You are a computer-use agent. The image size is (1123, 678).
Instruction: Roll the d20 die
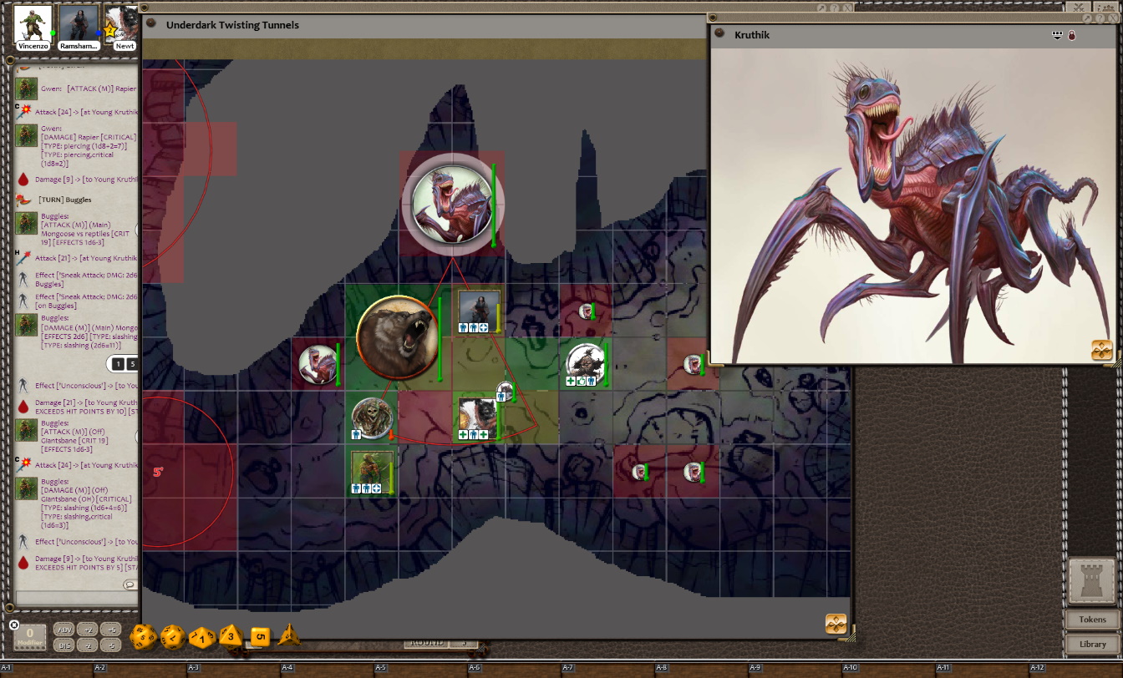[x=143, y=638]
